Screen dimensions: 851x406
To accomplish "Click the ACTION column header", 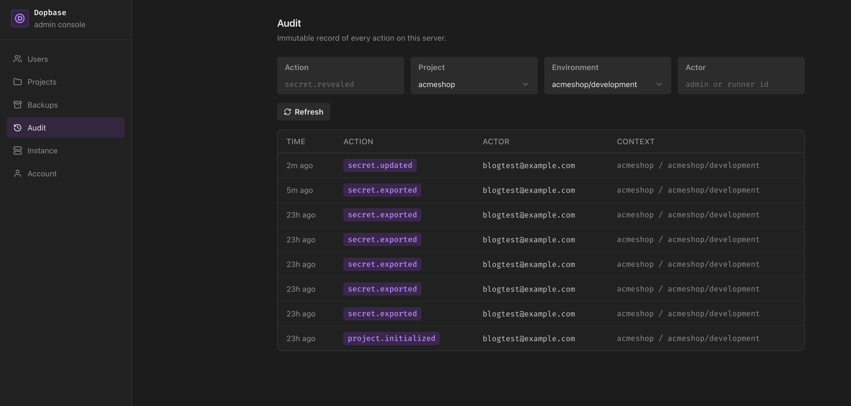I will pyautogui.click(x=358, y=141).
